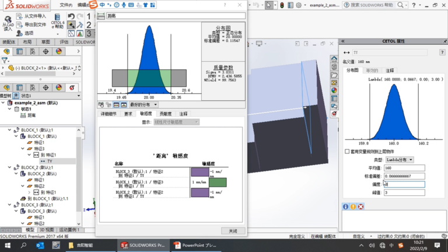Toggle 套用变量规则到上层物件 checkbox

(347, 152)
